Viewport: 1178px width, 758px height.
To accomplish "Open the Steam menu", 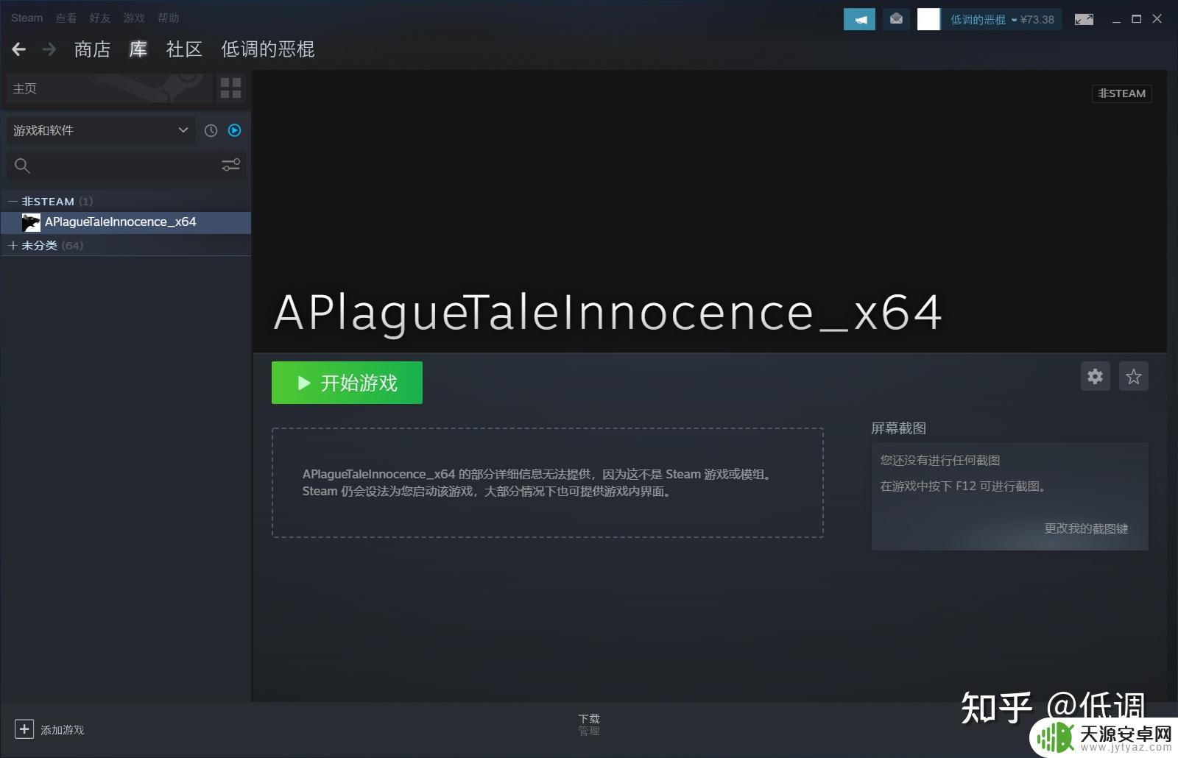I will coord(27,18).
